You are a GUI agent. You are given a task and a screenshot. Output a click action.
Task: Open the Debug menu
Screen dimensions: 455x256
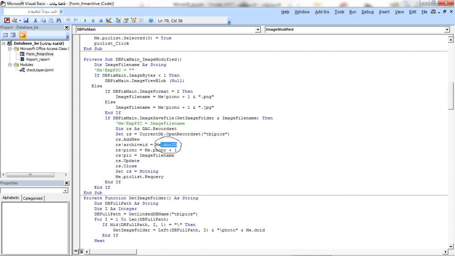click(x=367, y=12)
